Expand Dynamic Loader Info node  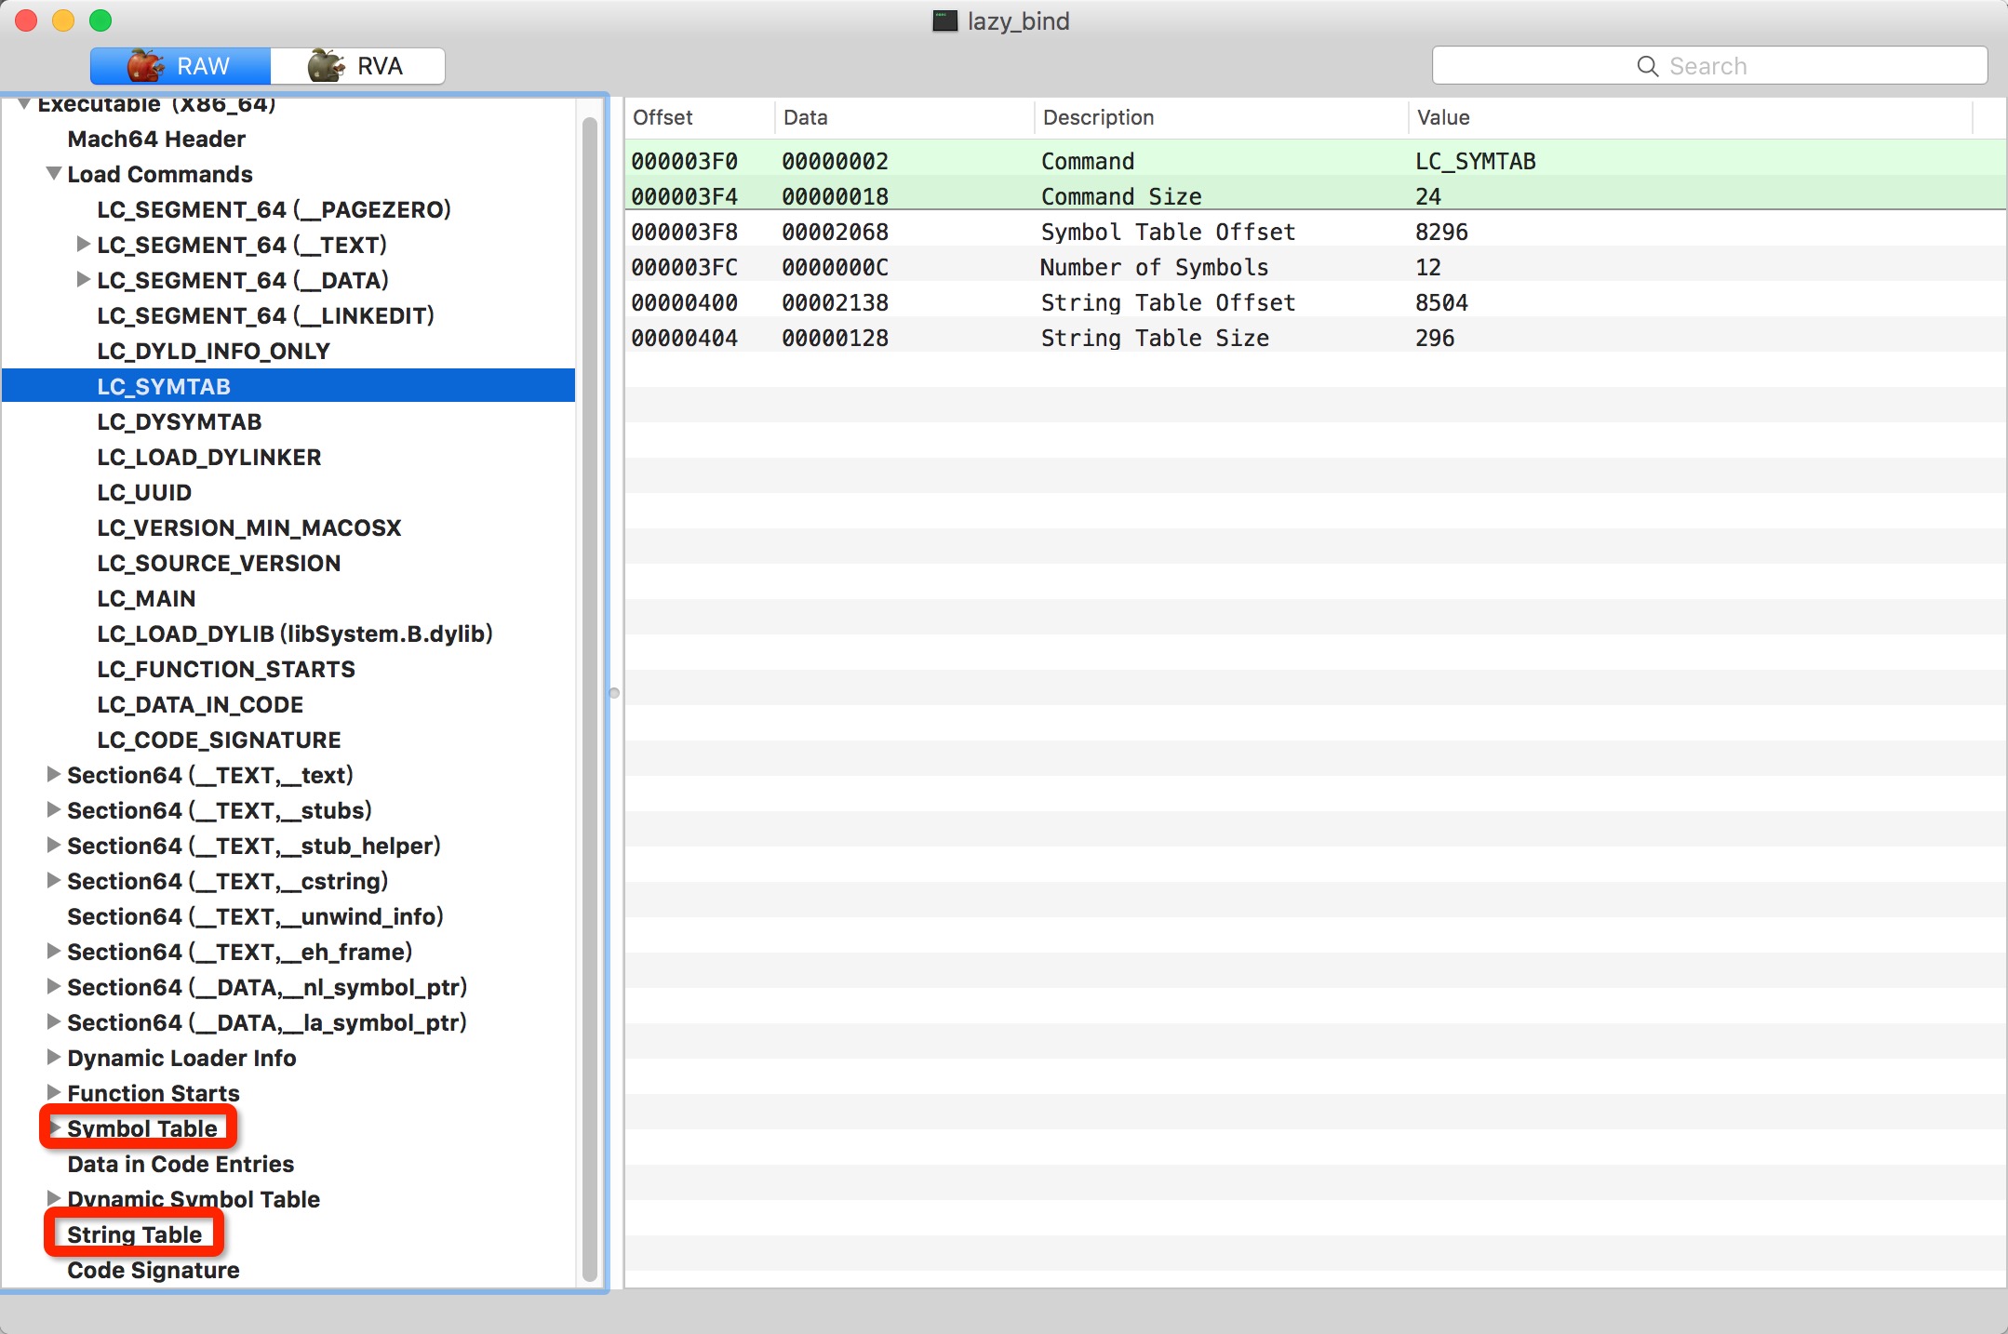53,1058
